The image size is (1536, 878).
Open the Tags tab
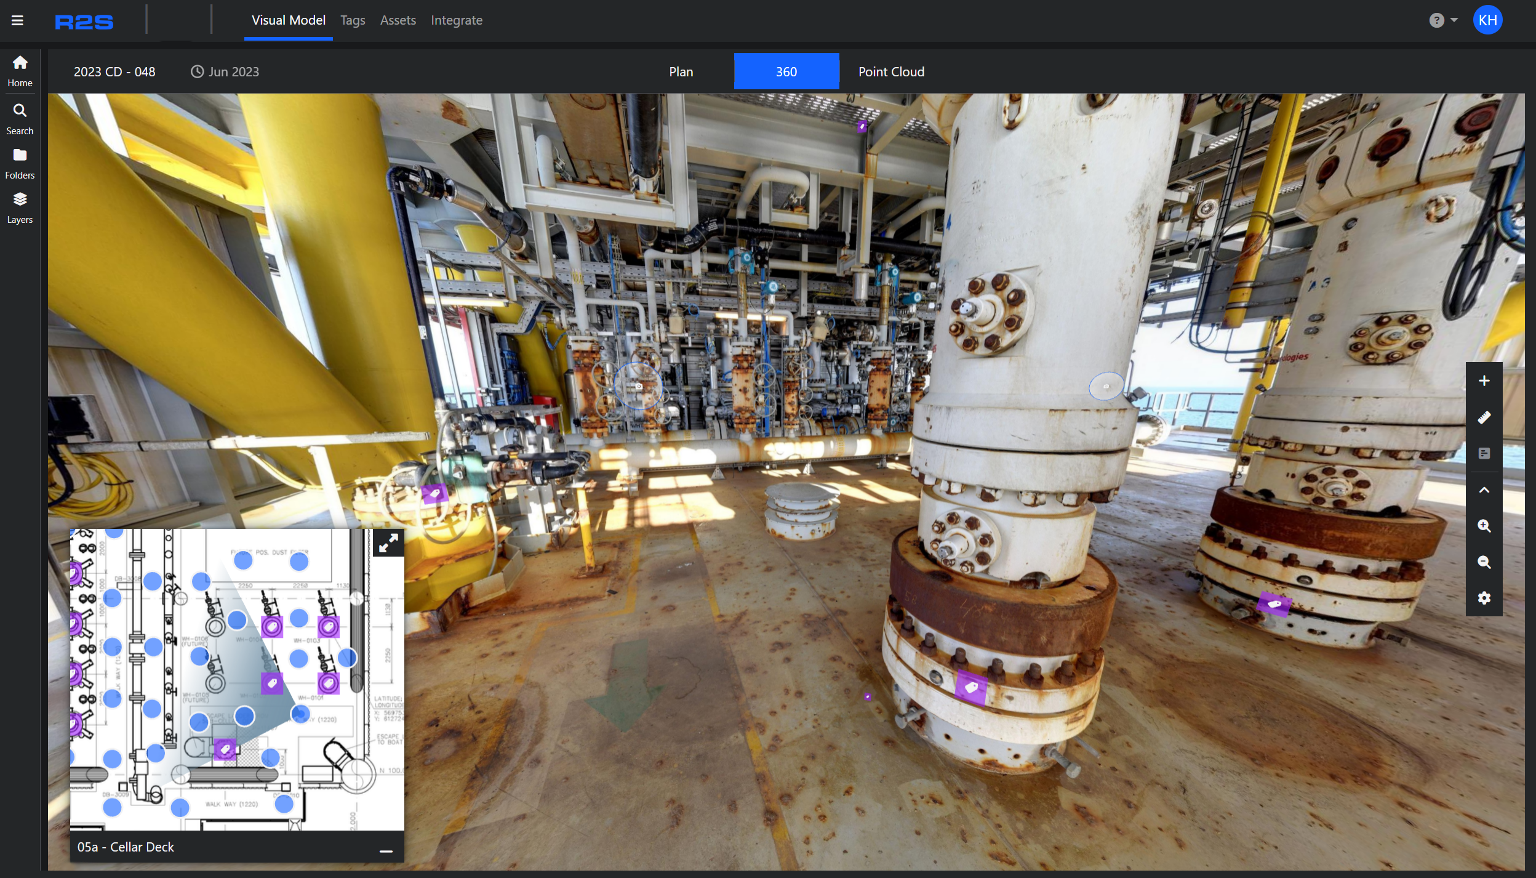tap(353, 20)
